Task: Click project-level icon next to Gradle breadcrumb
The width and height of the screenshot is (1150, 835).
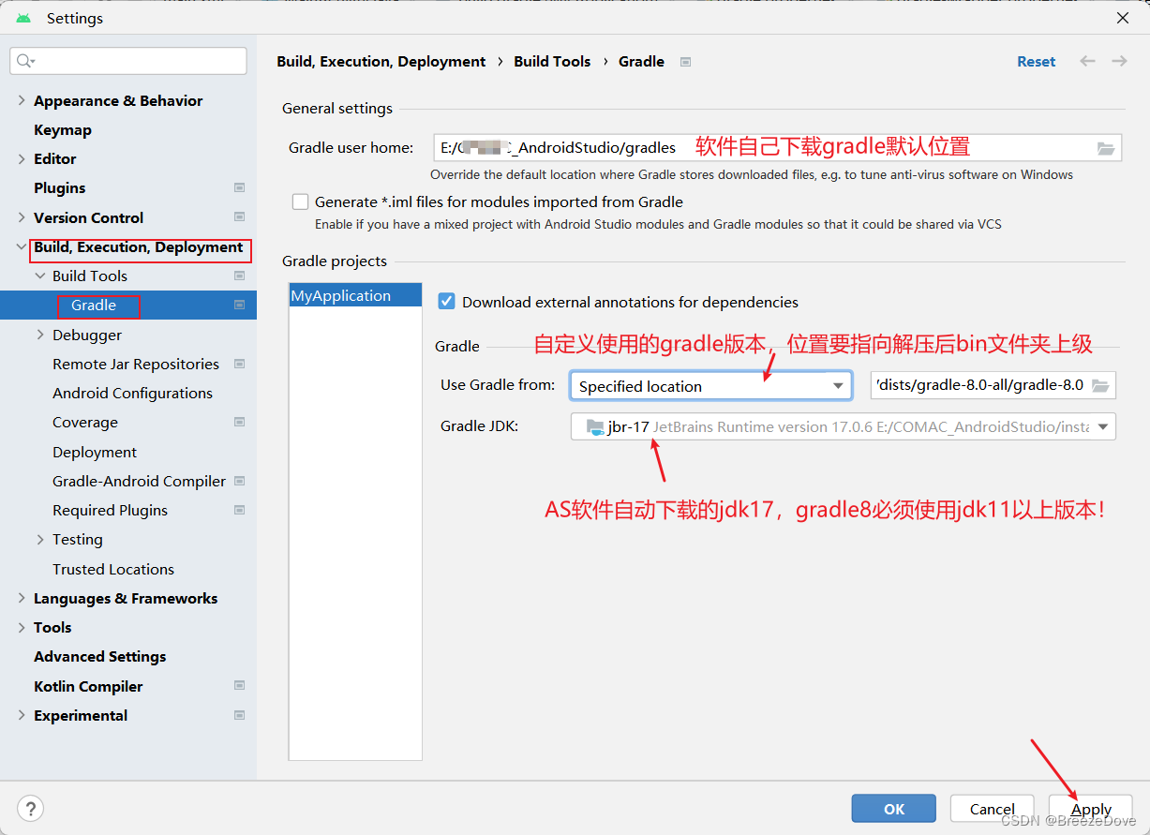Action: coord(685,62)
